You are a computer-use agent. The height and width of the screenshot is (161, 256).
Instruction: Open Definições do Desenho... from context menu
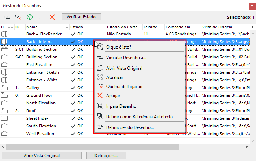[x=130, y=127]
